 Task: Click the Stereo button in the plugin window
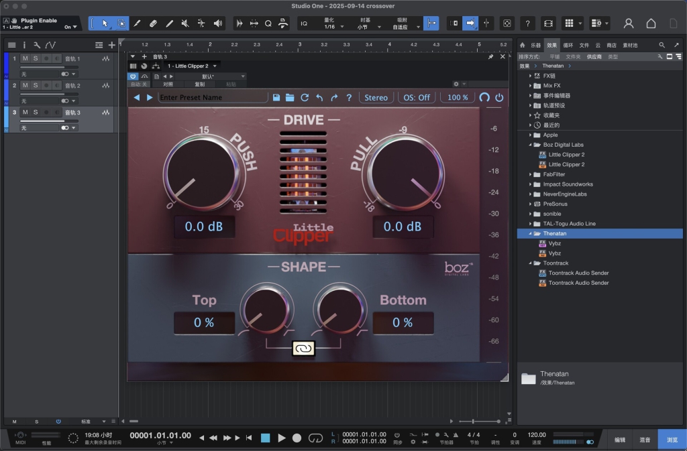(x=376, y=97)
